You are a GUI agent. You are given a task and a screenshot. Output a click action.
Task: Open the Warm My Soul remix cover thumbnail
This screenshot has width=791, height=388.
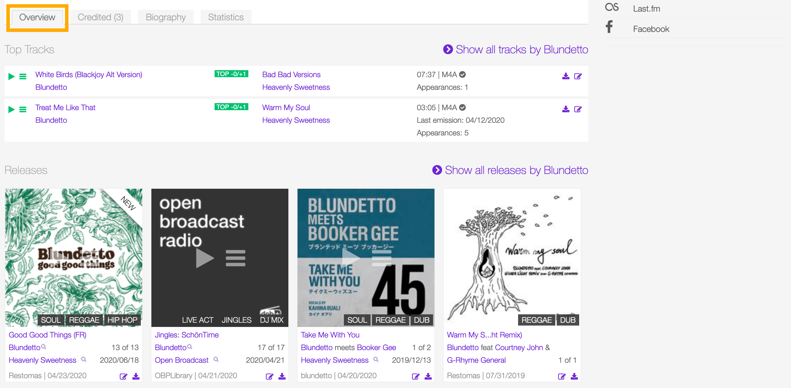click(x=512, y=257)
